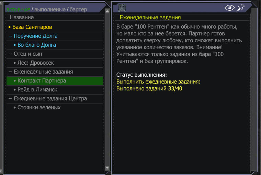Select the Во благо Долга task
Image resolution: width=261 pixels, height=175 pixels.
pos(36,45)
